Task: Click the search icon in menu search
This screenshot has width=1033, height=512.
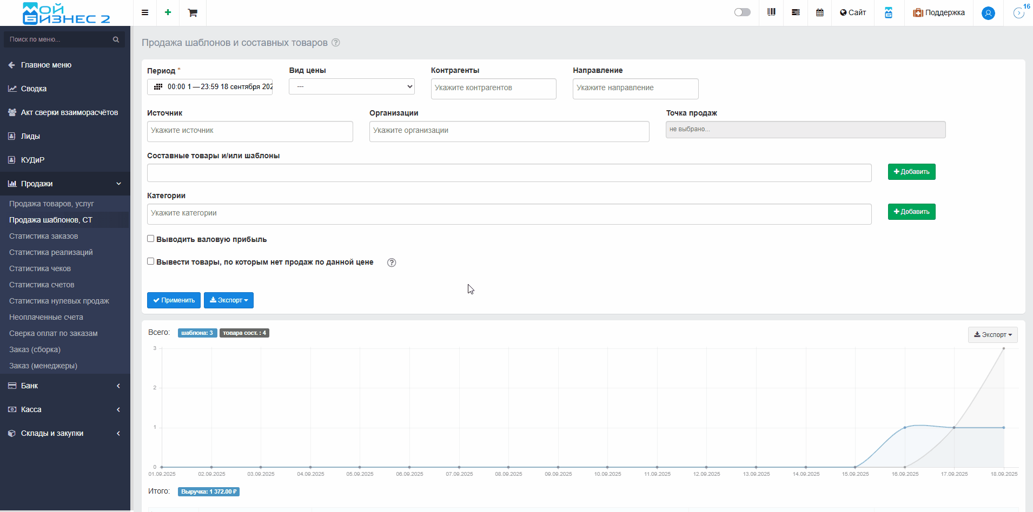Action: 116,39
